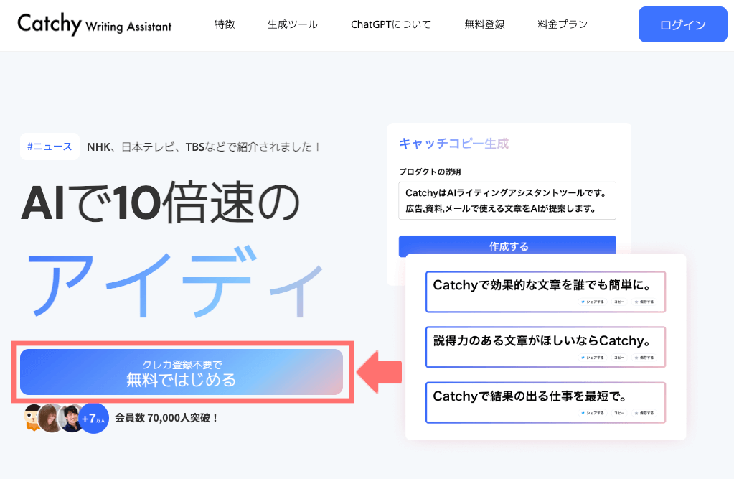This screenshot has height=479, width=734.
Task: Select the 'Catchyで効果的な文章を誰でも簡単に。' text
Action: point(542,285)
